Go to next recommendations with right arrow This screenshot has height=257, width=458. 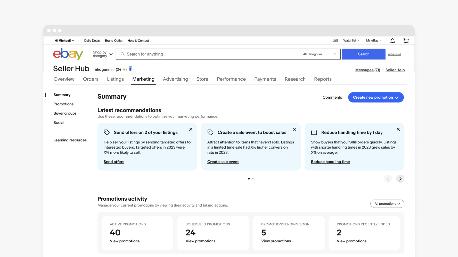[x=400, y=179]
